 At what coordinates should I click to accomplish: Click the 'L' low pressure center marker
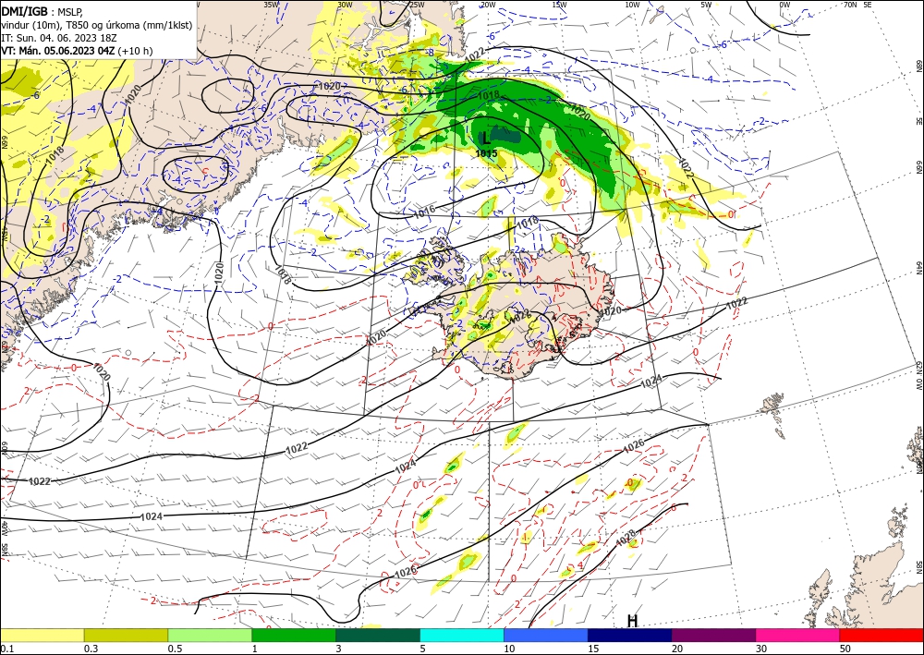486,139
